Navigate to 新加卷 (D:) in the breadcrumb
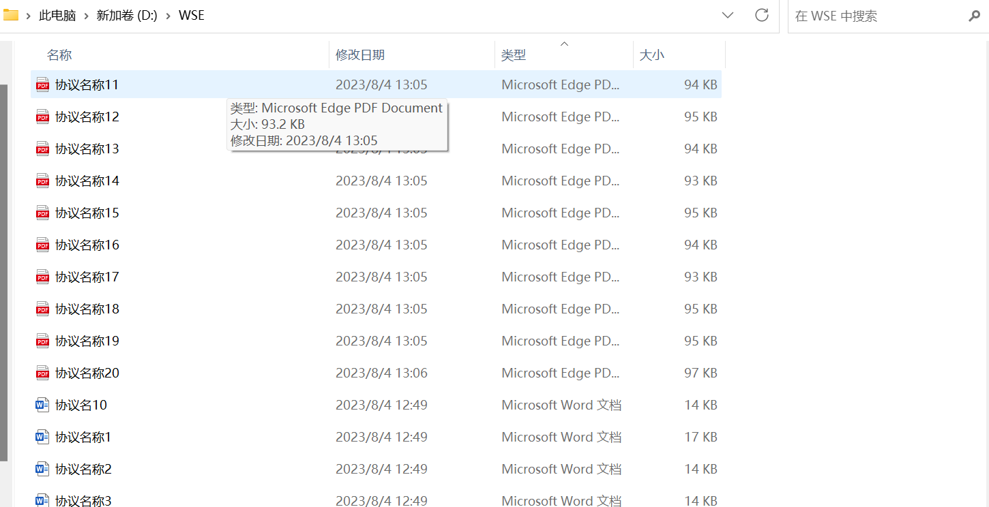989x507 pixels. point(127,16)
